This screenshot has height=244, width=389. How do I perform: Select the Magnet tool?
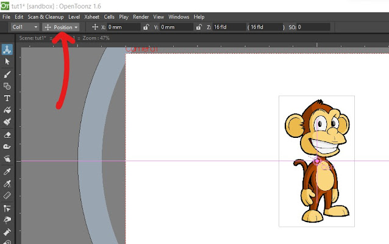[7, 242]
